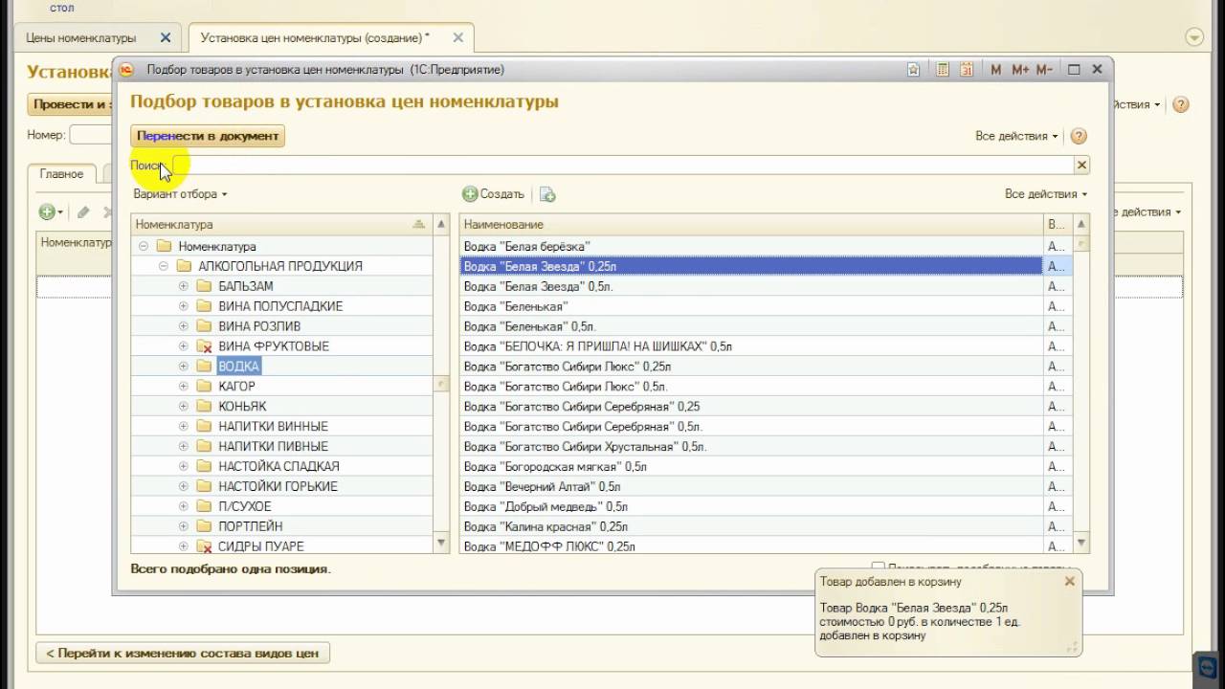
Task: Click the item list scrollbar down arrow
Action: [x=1081, y=543]
